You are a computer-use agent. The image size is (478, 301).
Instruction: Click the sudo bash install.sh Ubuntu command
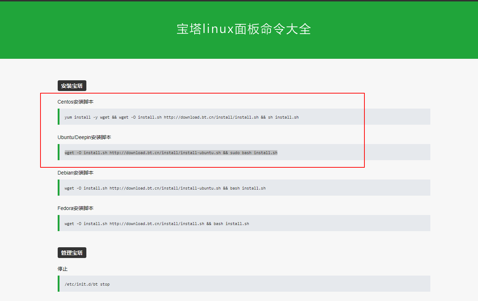(x=171, y=153)
